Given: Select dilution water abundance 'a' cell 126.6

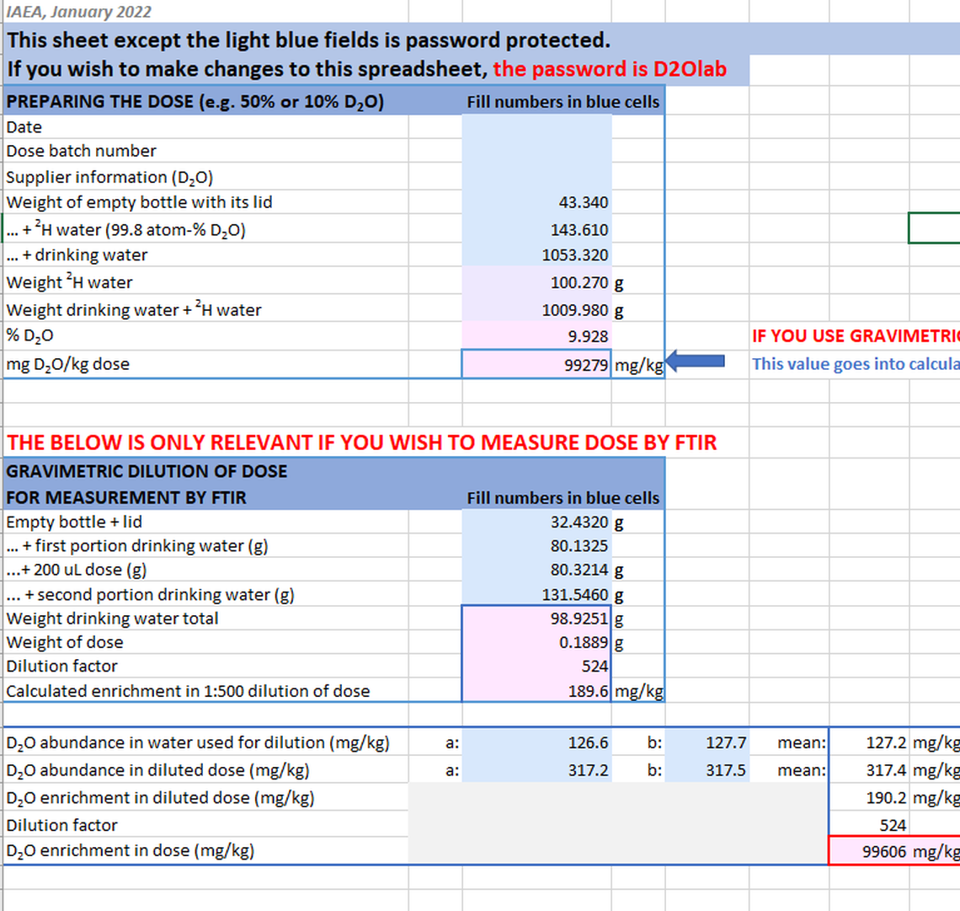Looking at the screenshot, I should tap(536, 742).
